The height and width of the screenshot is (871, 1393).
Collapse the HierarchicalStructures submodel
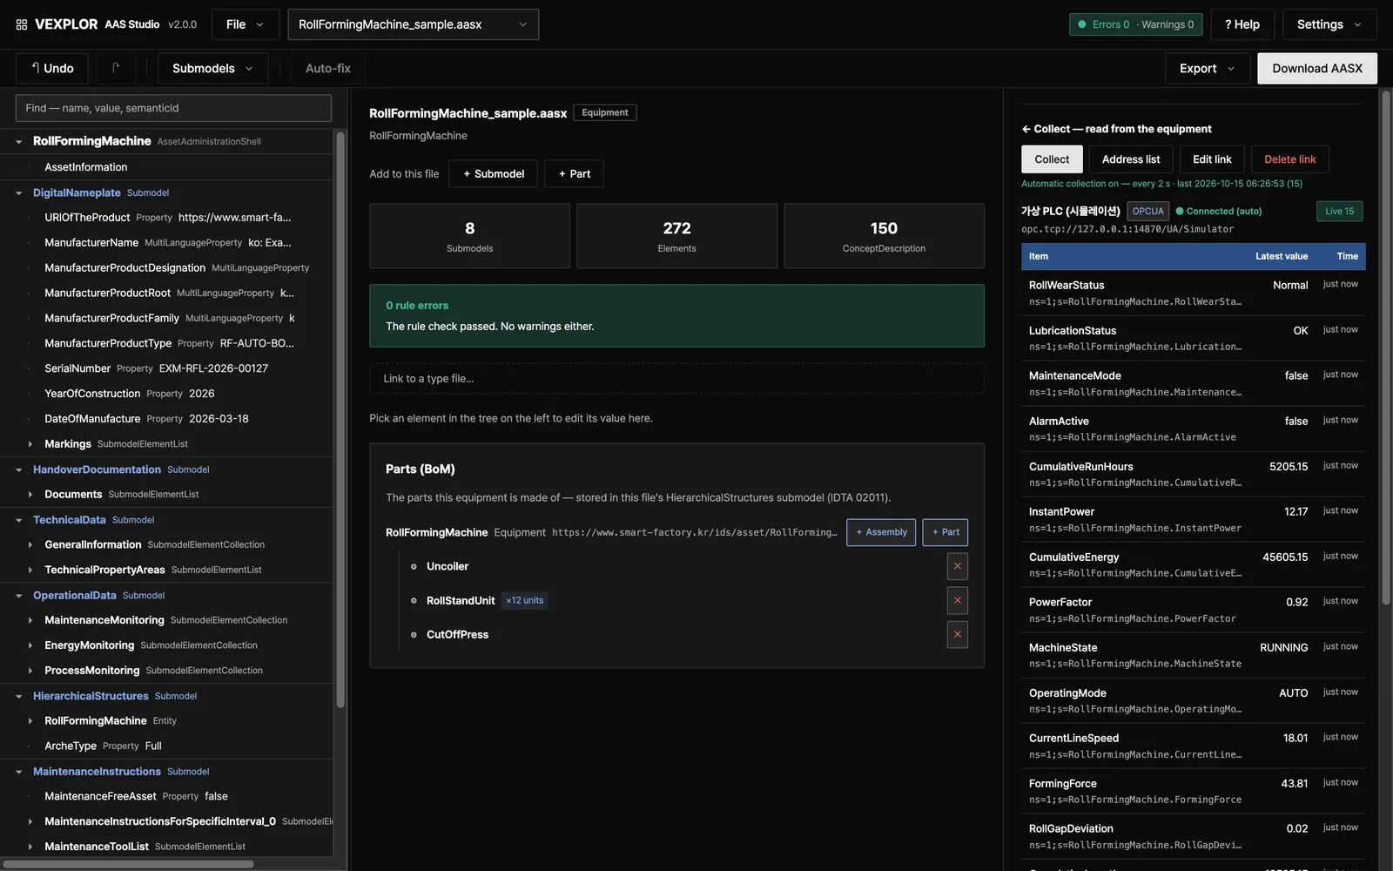click(x=18, y=697)
